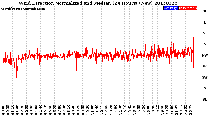Click the 18:05 time axis label
Viewport: 213px width, 116px height.
[148, 110]
